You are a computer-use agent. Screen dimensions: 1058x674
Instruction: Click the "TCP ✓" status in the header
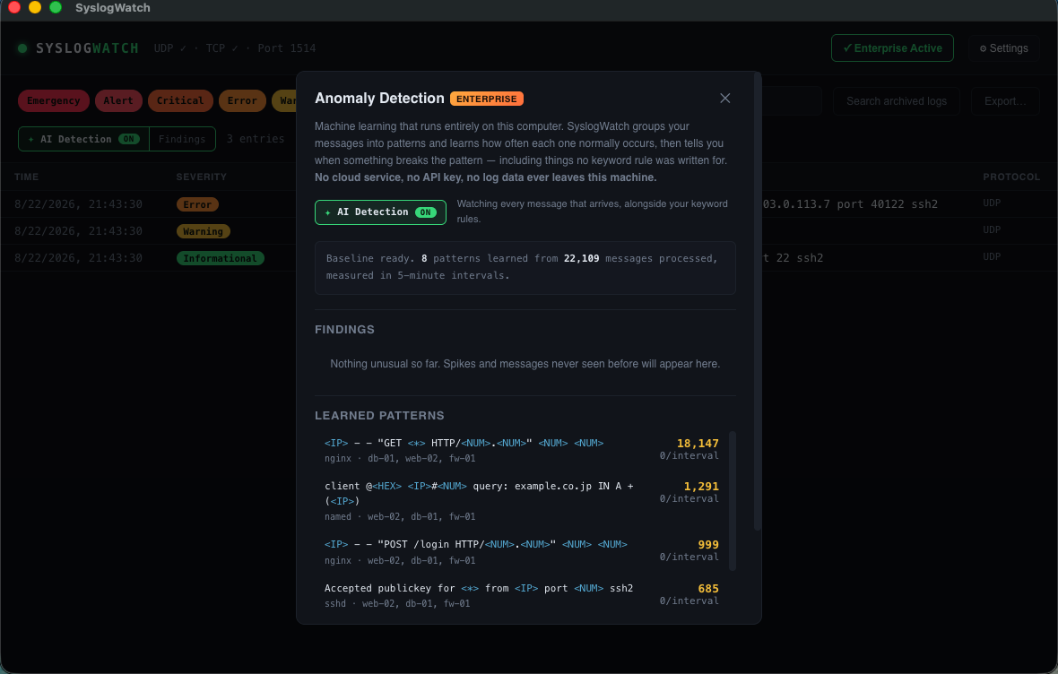pos(222,48)
